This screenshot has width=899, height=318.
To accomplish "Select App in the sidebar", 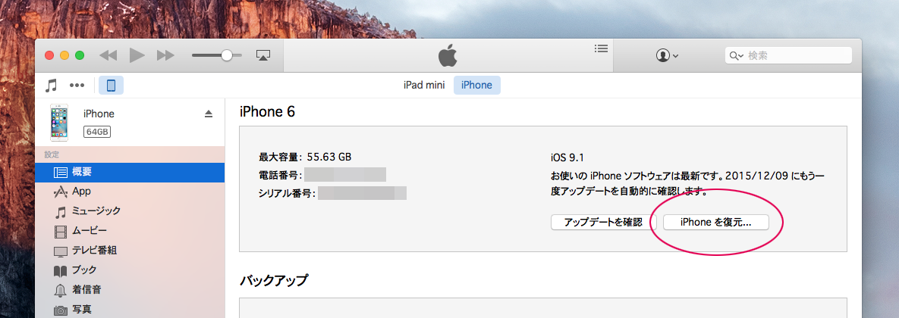I will [x=130, y=192].
